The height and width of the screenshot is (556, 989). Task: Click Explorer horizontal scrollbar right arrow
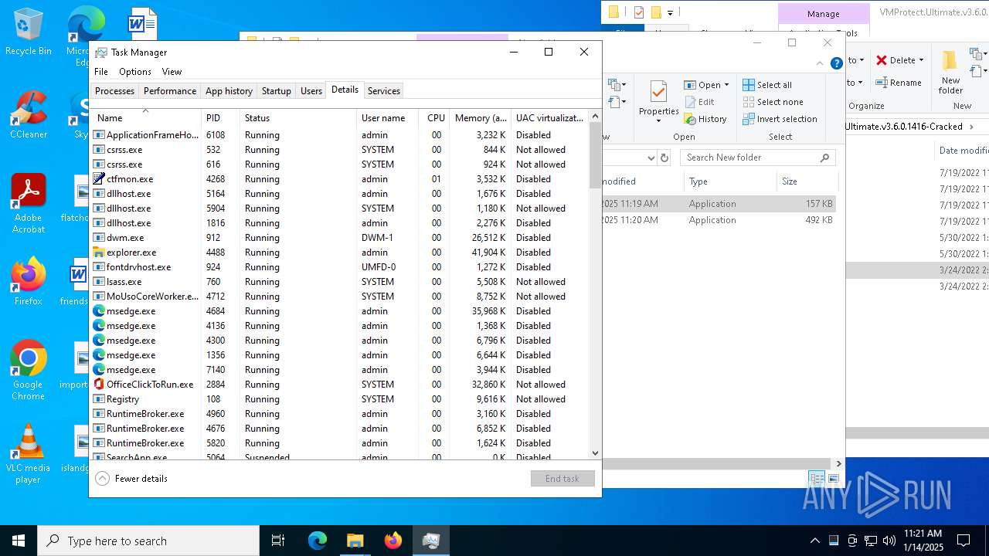[x=839, y=463]
